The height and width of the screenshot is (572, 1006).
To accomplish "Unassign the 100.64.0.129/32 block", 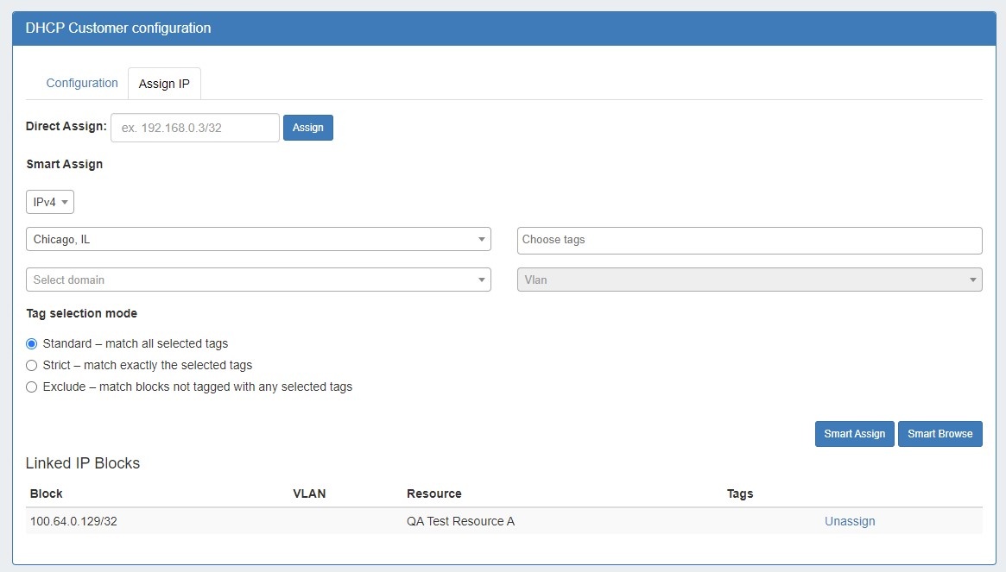I will [x=850, y=521].
